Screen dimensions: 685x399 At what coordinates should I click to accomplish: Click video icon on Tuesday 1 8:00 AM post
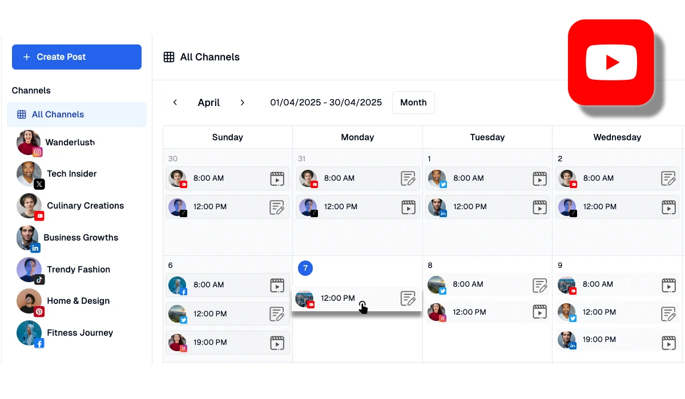(x=539, y=178)
